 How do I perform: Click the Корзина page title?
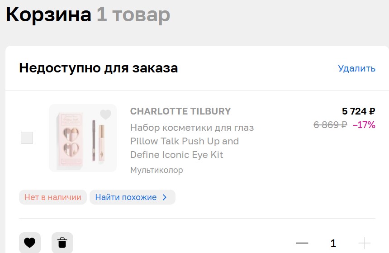48,14
